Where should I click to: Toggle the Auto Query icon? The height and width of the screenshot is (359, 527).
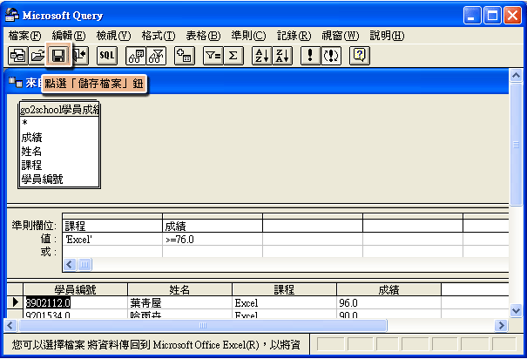[330, 56]
